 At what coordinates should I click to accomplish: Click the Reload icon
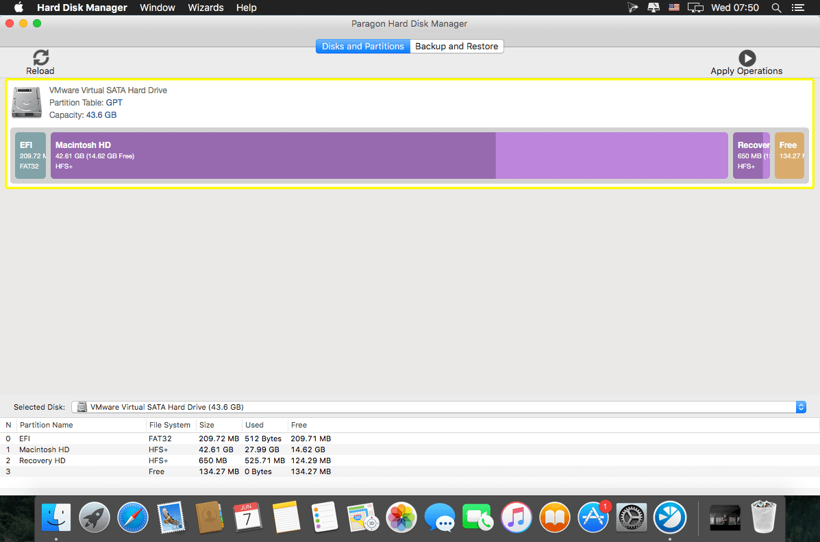tap(41, 58)
